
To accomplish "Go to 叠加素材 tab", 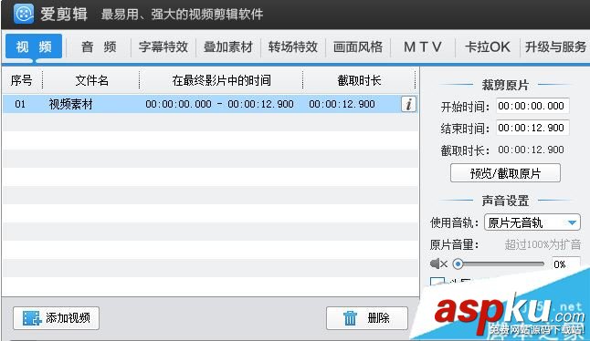I will click(x=228, y=46).
